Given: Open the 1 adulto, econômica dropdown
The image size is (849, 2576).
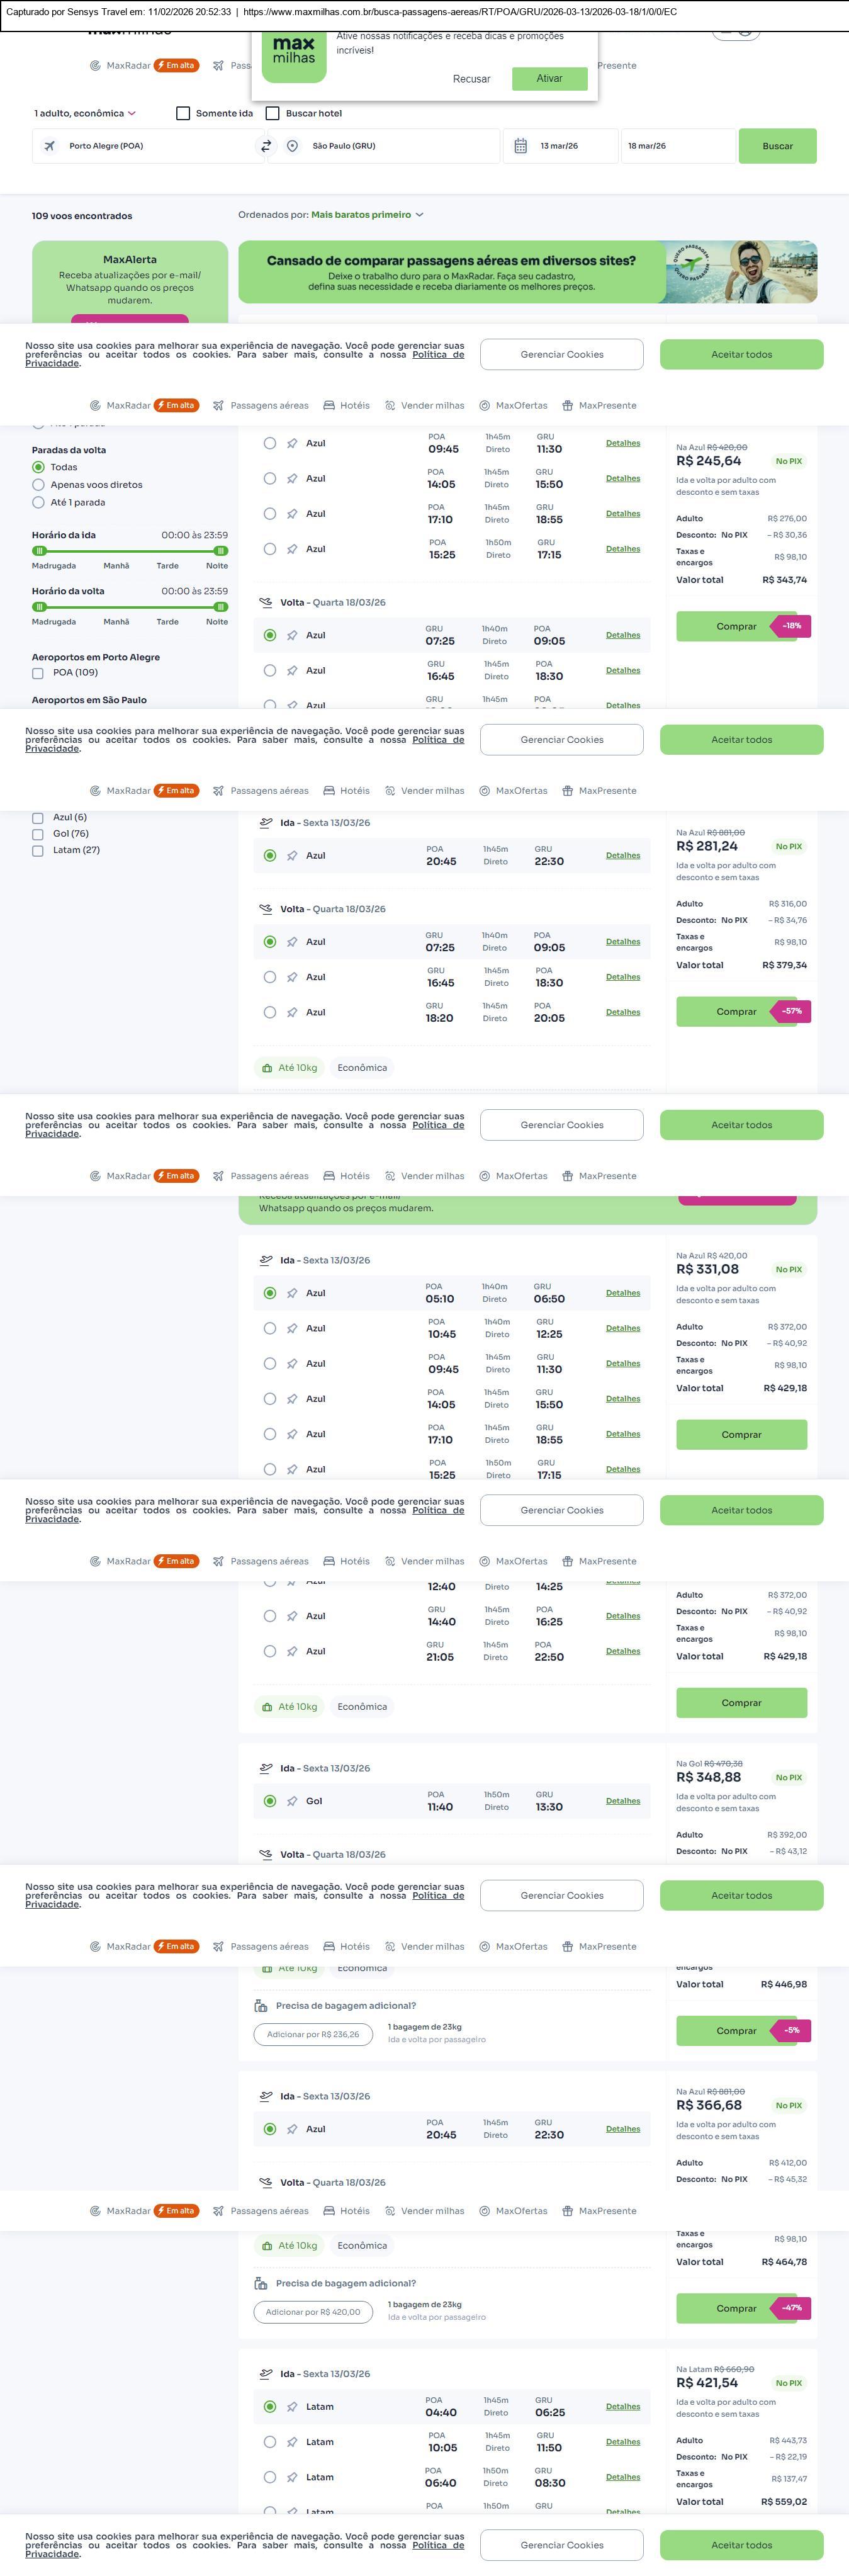Looking at the screenshot, I should pyautogui.click(x=85, y=113).
